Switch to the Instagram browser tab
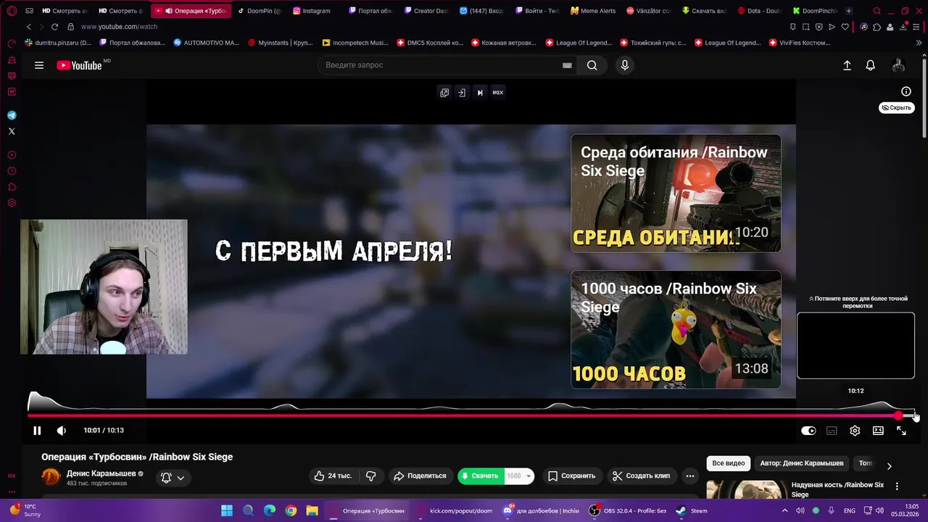 coord(312,11)
